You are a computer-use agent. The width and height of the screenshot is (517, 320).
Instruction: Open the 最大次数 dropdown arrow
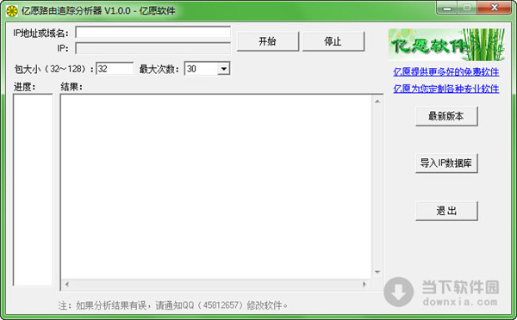pos(224,69)
